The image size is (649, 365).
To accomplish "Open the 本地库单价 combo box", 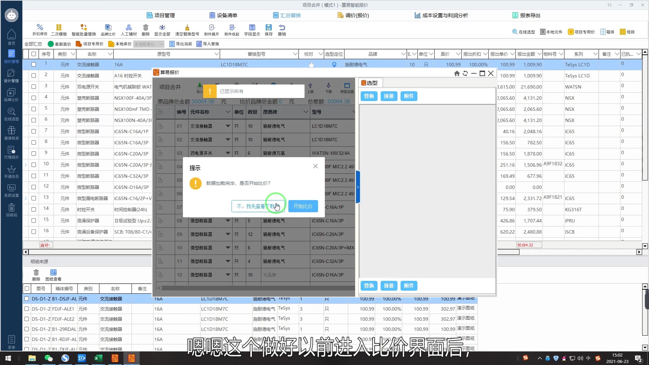I will click(x=148, y=44).
